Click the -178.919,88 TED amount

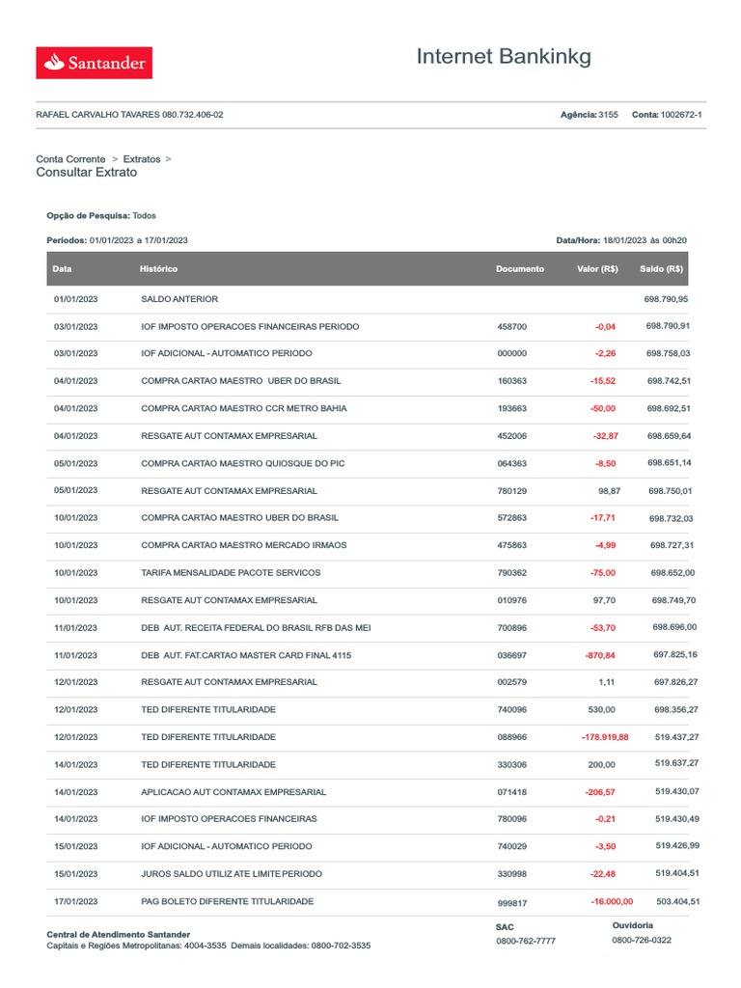click(x=605, y=737)
